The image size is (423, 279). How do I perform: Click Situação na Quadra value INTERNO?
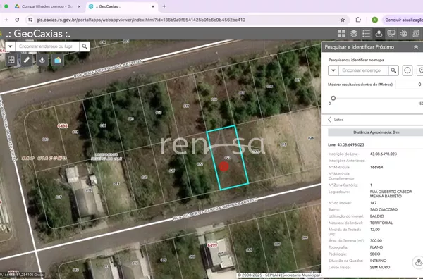[378, 261]
